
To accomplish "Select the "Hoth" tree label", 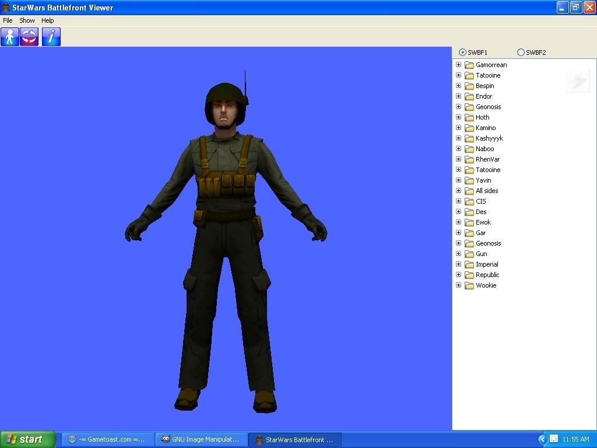I will [x=482, y=117].
